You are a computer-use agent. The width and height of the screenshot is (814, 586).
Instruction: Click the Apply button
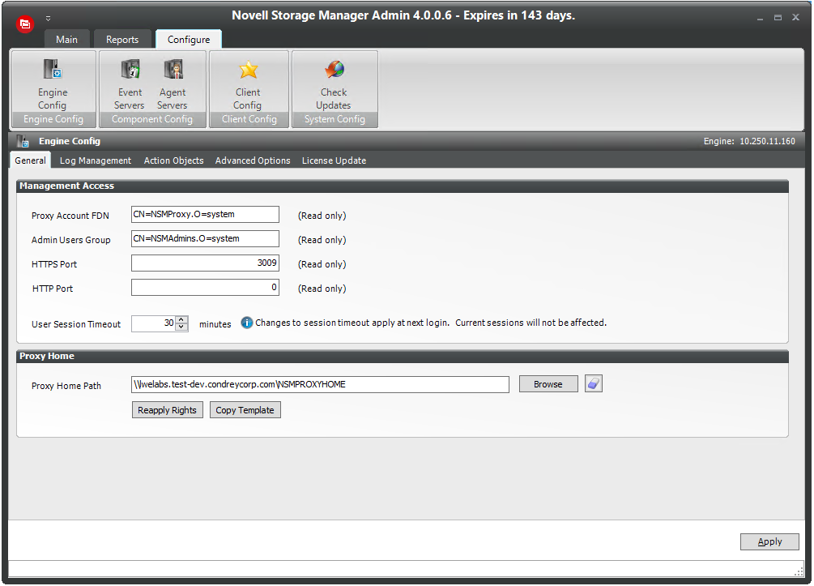click(x=769, y=541)
